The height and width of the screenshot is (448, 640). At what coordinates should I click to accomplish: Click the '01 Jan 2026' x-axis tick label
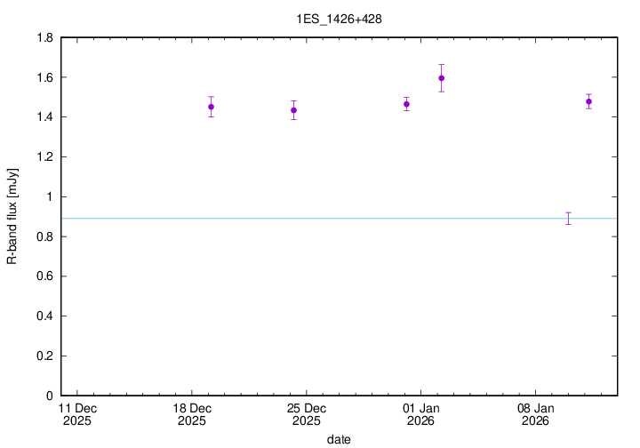420,413
